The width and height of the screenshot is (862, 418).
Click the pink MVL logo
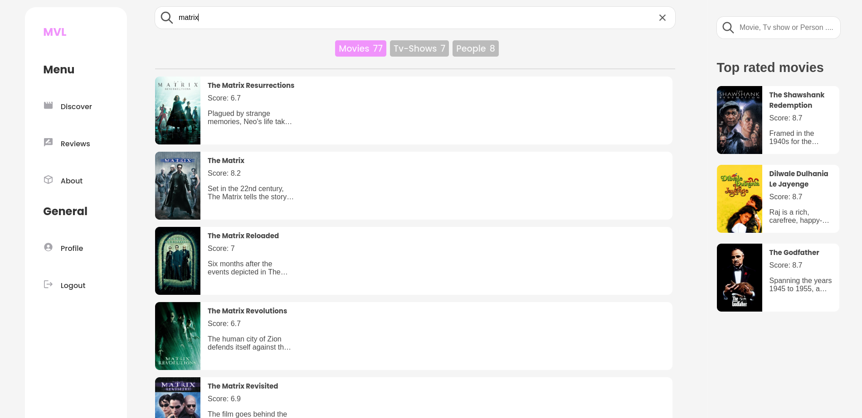click(x=54, y=32)
